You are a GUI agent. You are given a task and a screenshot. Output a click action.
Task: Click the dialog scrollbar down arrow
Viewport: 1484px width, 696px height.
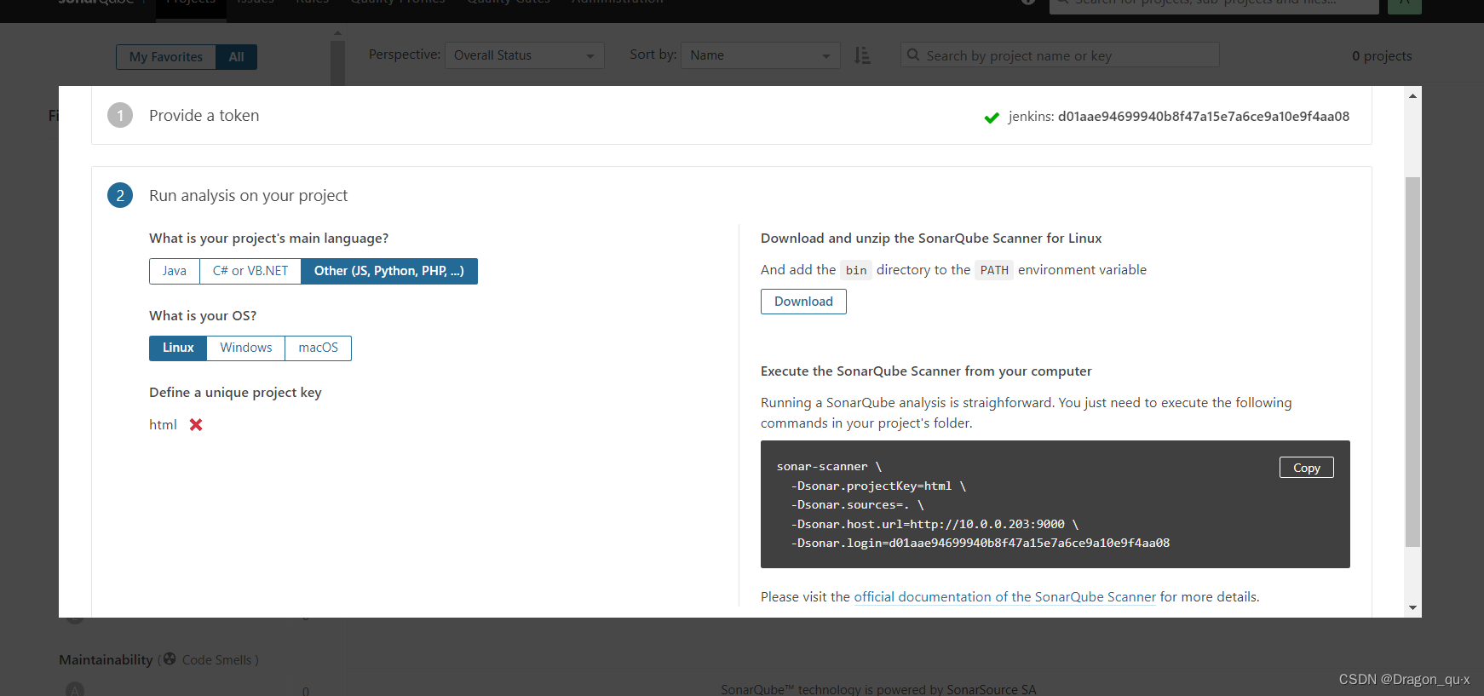pyautogui.click(x=1412, y=607)
